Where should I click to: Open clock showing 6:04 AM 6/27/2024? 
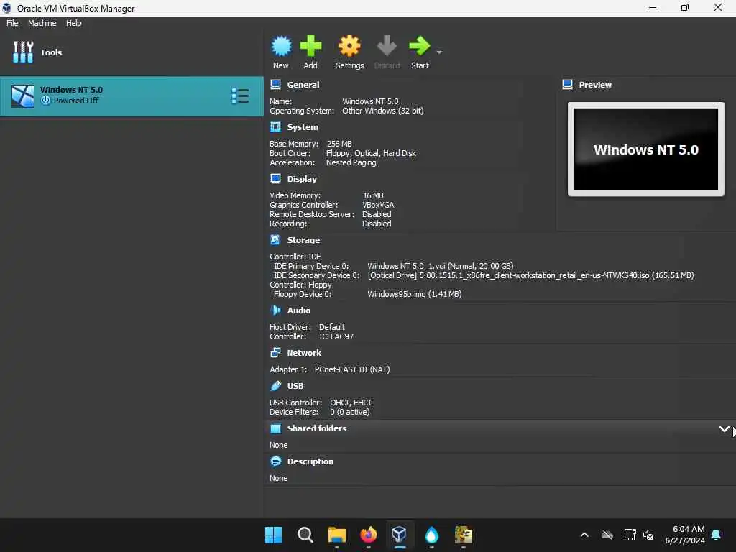(x=684, y=535)
